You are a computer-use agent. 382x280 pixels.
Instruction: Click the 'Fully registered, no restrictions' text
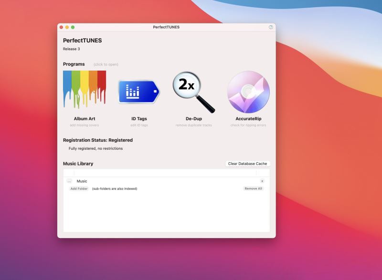point(96,148)
